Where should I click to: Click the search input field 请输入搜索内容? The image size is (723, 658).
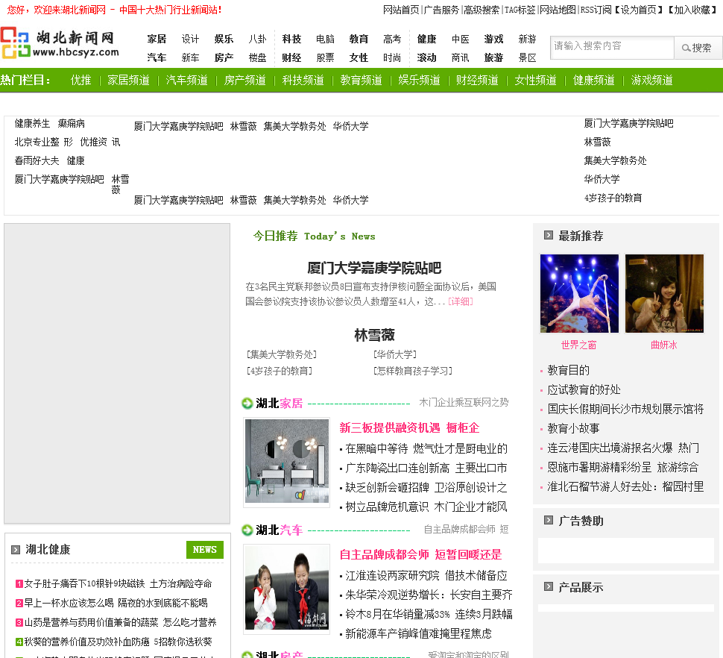(613, 48)
